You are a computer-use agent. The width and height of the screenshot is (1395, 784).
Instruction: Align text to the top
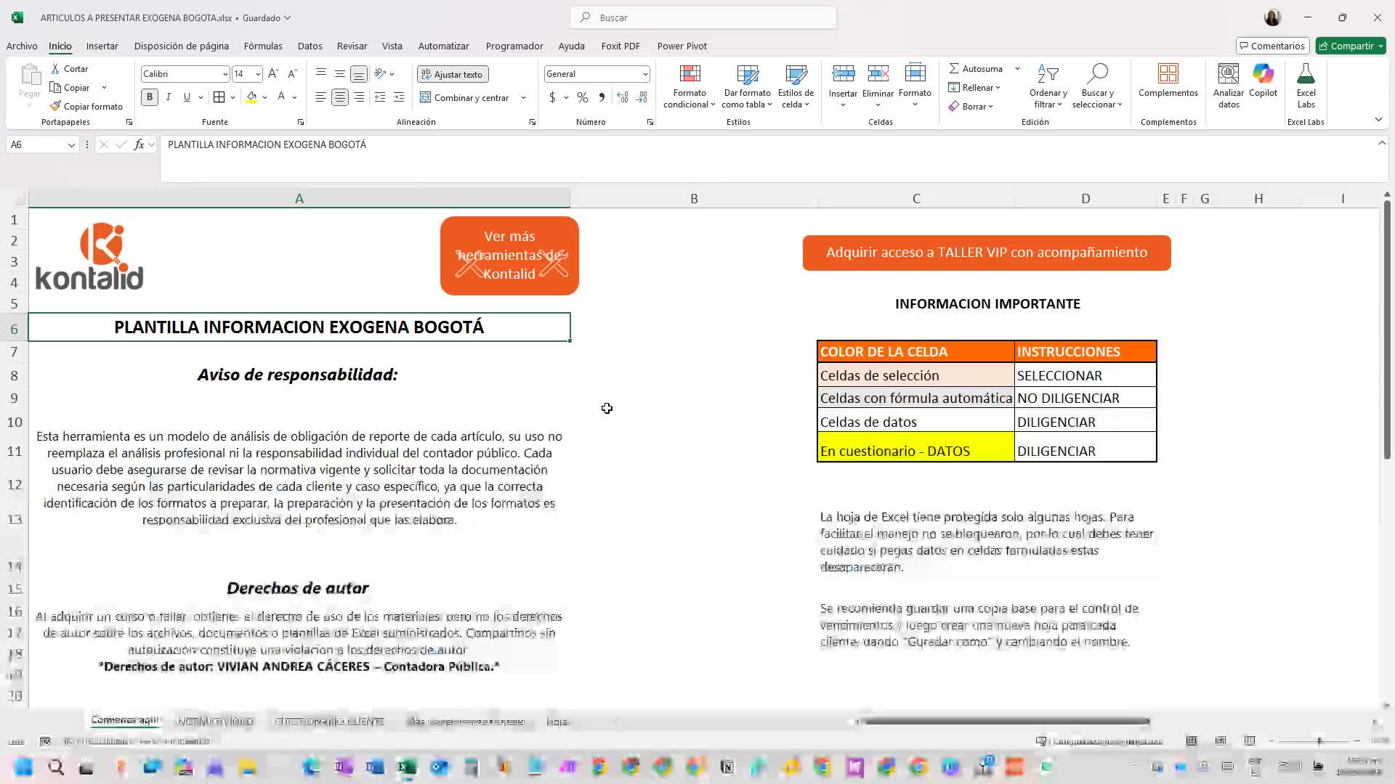point(321,73)
